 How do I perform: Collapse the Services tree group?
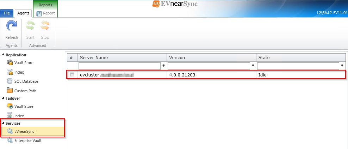[x=3, y=123]
